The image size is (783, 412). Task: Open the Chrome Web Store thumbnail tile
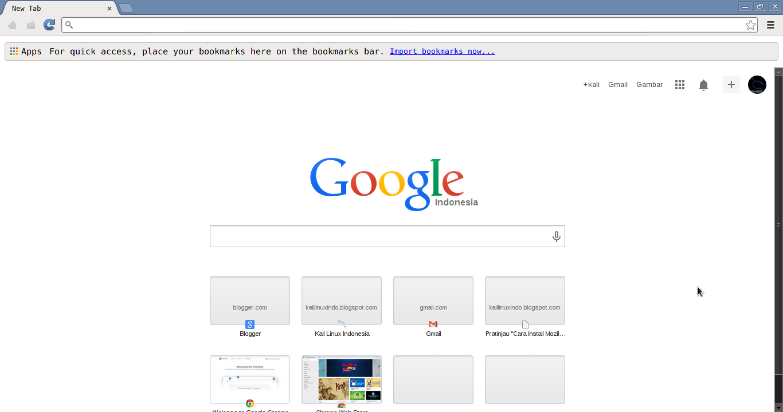point(342,379)
